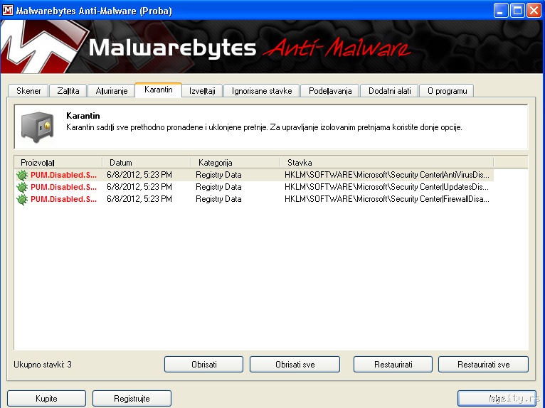Open the Dodatni alati tab

point(390,91)
